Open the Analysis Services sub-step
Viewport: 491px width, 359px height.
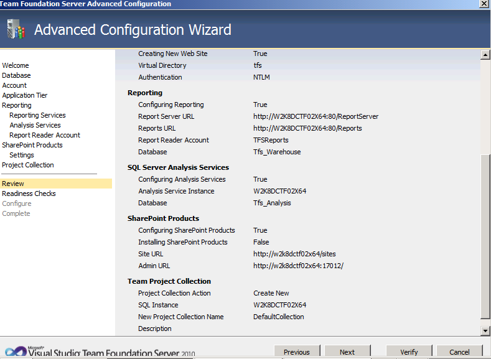coord(35,125)
